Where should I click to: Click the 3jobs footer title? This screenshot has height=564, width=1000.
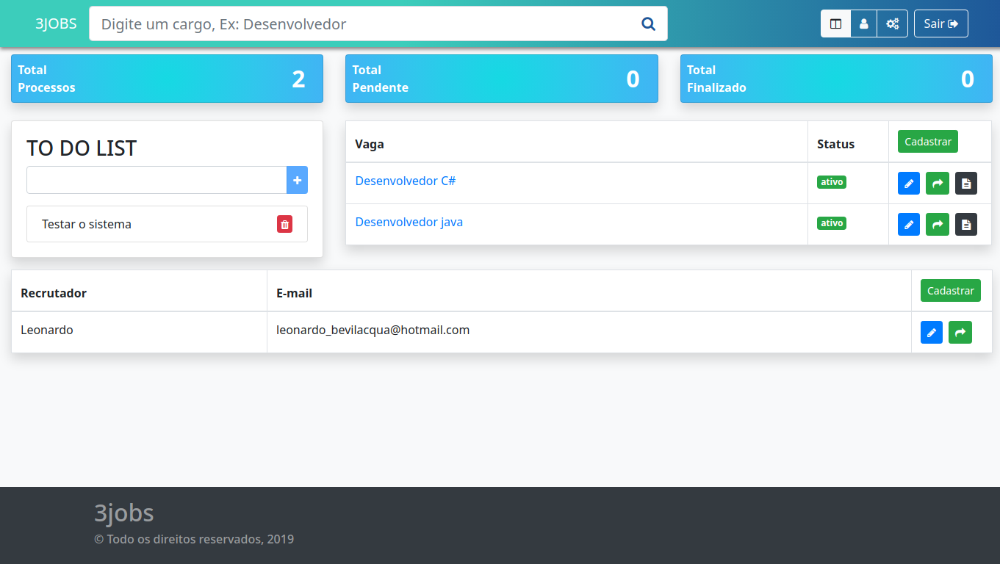pos(124,513)
